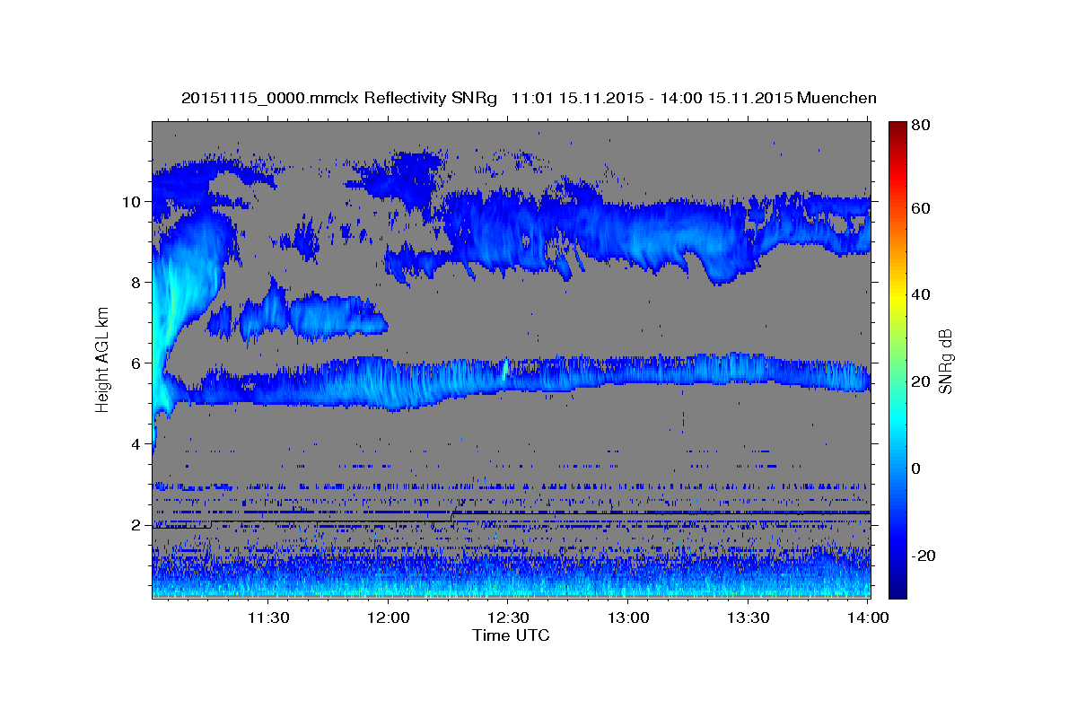
Task: Click the colorbar value 60
Action: pos(920,208)
